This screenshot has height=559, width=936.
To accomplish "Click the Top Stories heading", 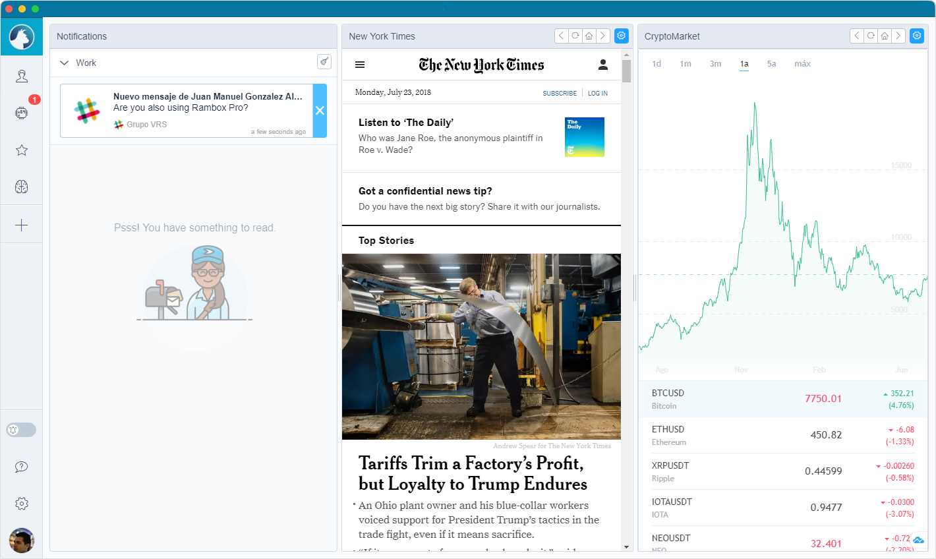I will click(386, 241).
